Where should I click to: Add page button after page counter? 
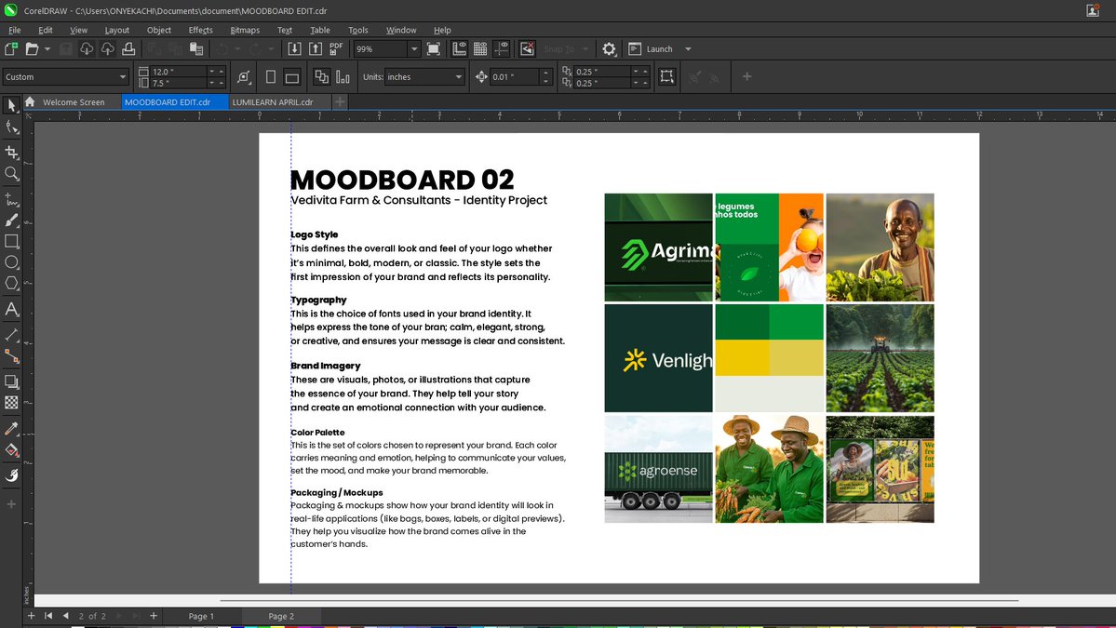tap(153, 616)
